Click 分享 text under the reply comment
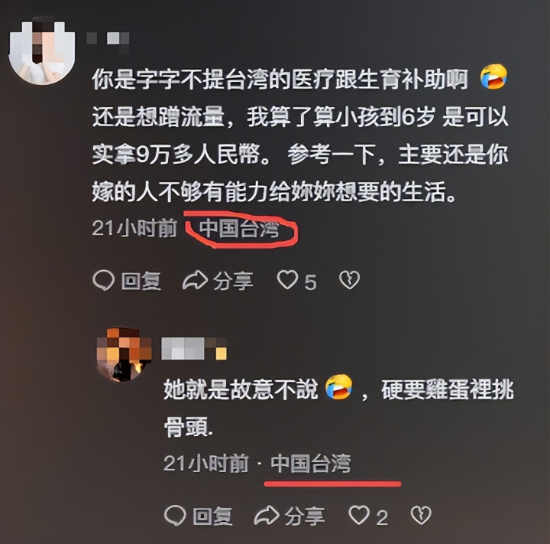The width and height of the screenshot is (550, 544). click(305, 516)
